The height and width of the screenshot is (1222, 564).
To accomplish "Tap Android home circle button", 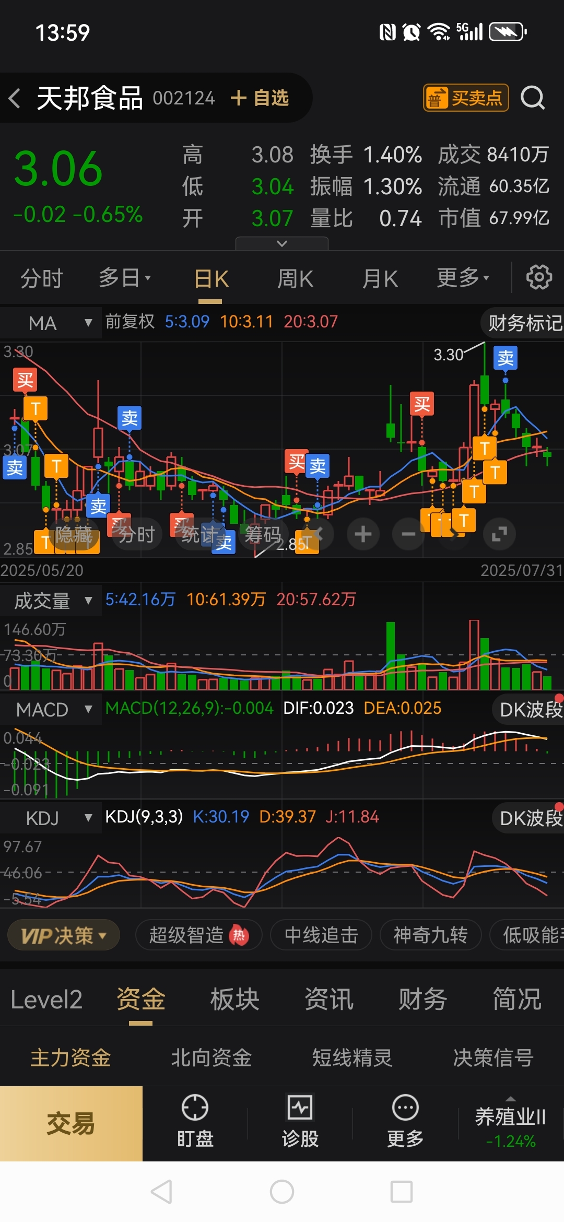I will (x=282, y=1192).
